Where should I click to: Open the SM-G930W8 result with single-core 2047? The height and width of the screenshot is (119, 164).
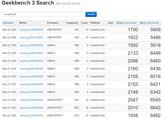31,100
